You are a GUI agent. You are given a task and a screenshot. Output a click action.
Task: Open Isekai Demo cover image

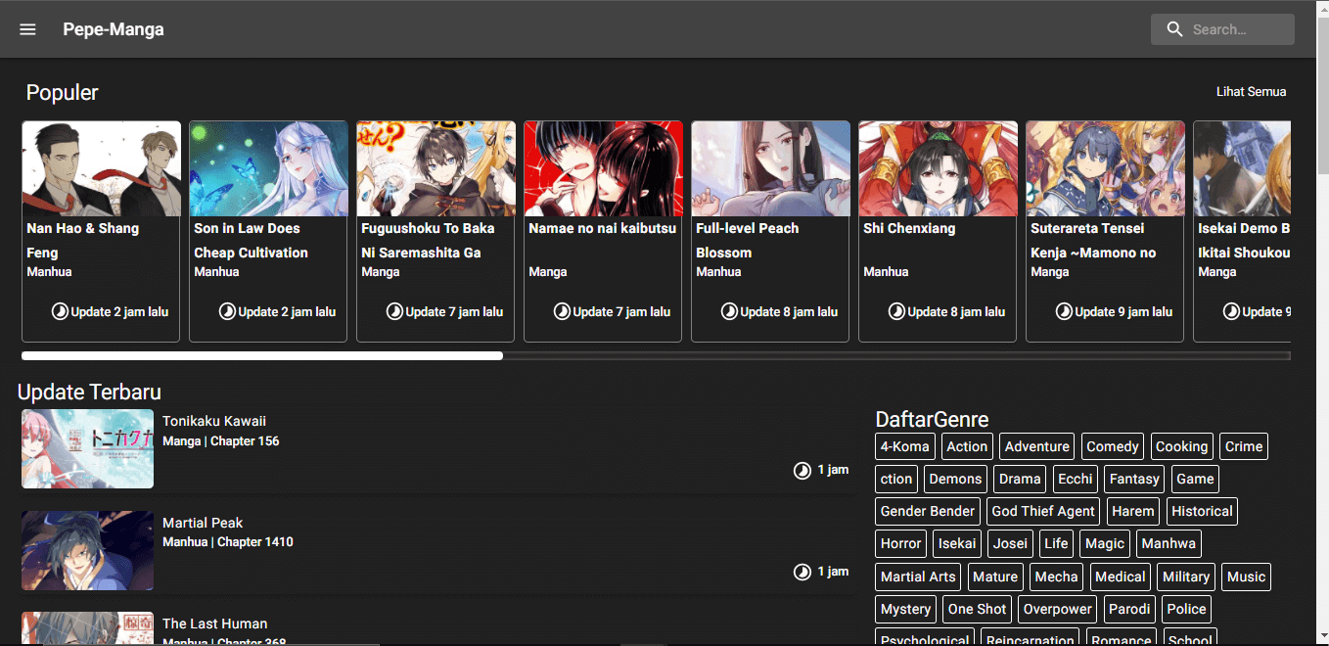1242,168
